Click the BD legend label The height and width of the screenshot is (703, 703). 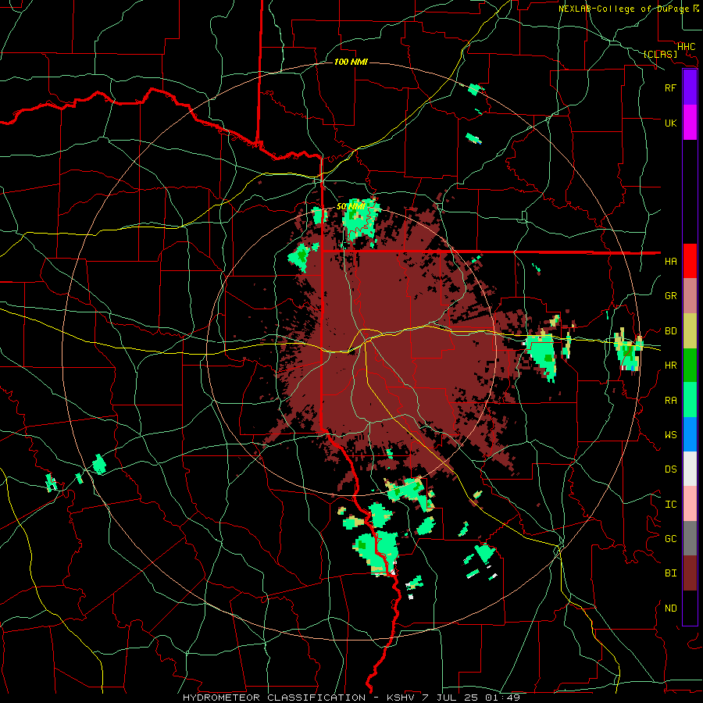(670, 331)
